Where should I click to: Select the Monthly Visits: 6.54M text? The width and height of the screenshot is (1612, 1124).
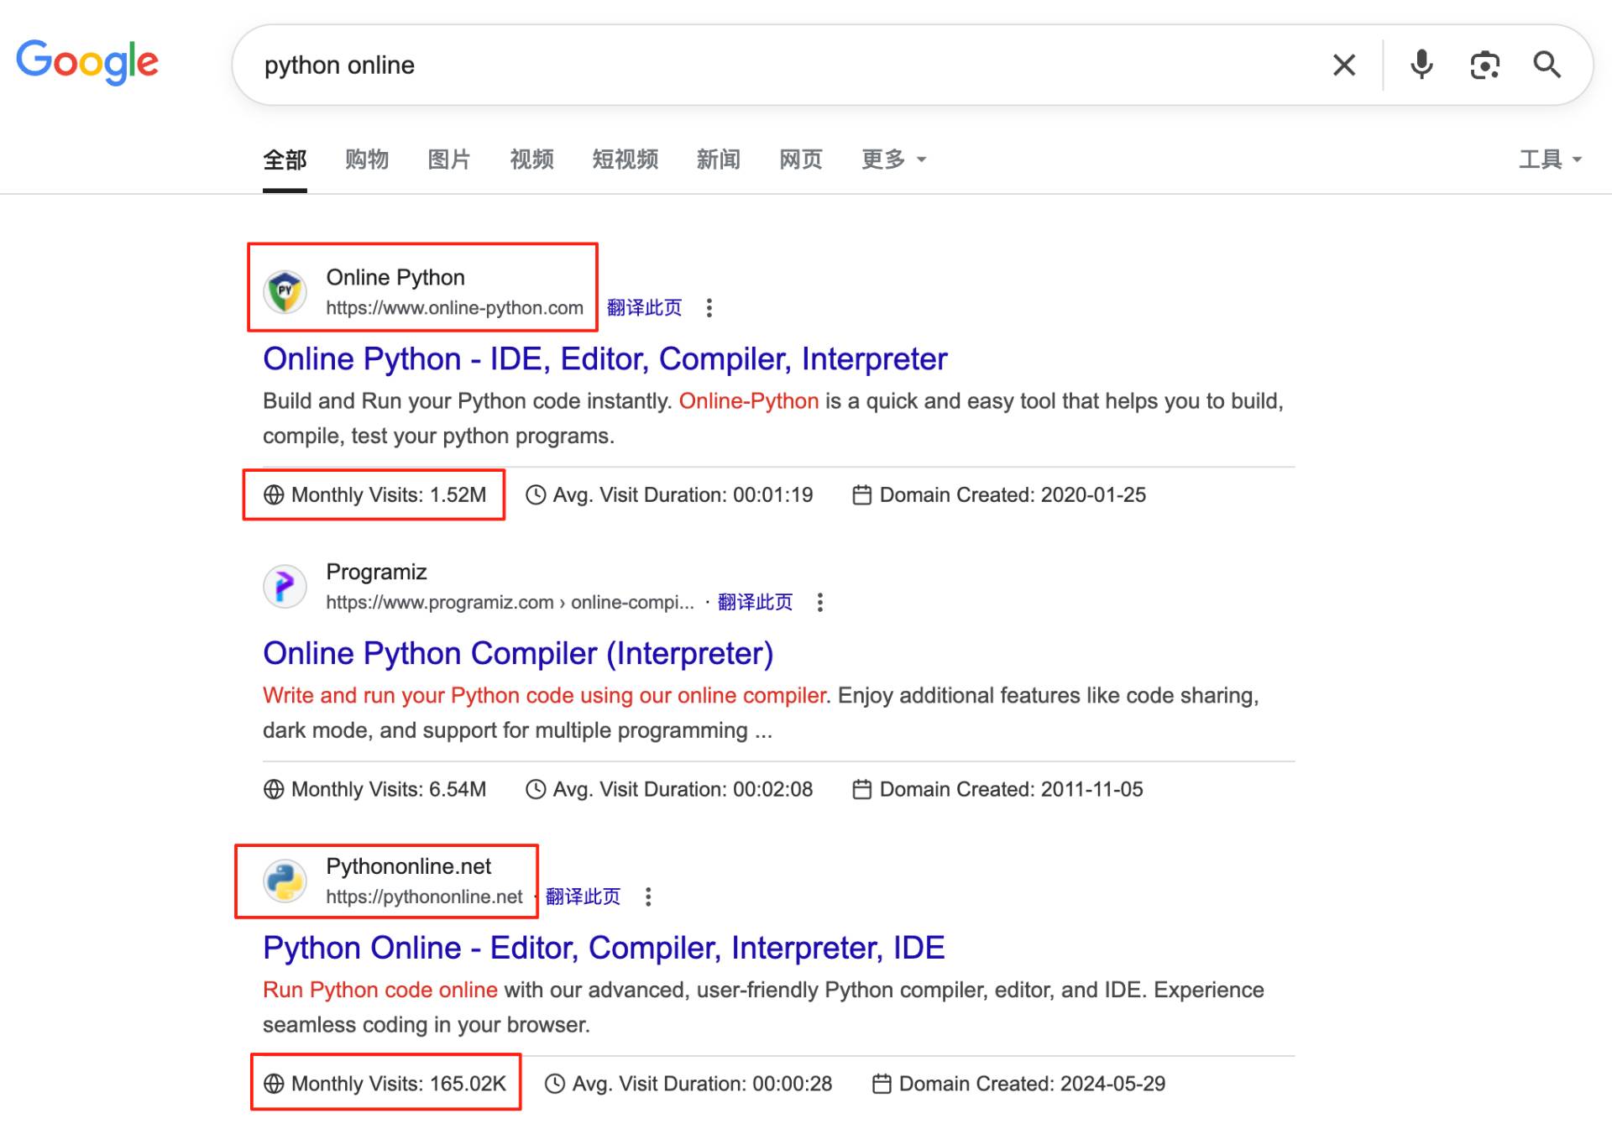(389, 789)
